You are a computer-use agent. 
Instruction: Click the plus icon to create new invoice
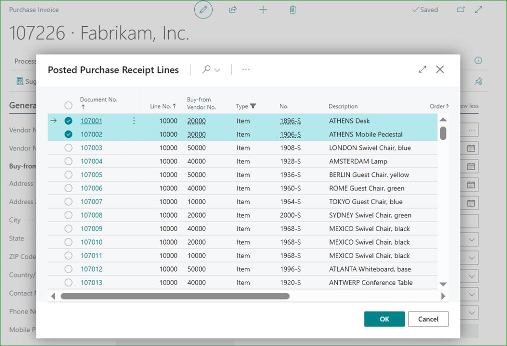click(263, 9)
